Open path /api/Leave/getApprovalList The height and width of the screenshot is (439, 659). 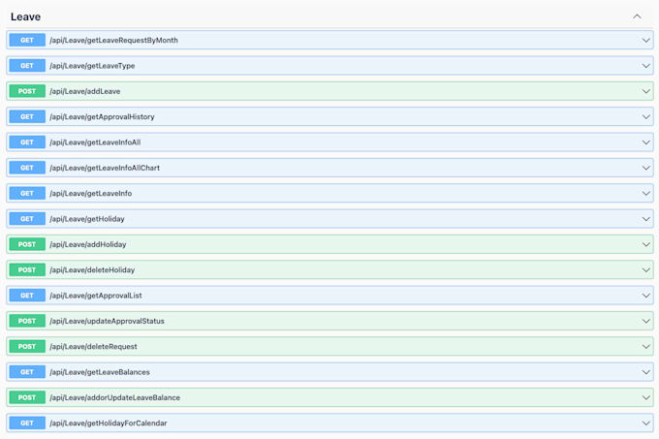point(96,296)
